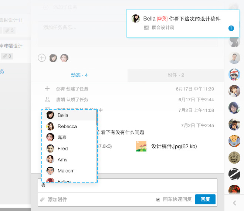The height and width of the screenshot is (211, 244).
Task: Click the 展会设计稿 task icon in notification
Action: 146,28
